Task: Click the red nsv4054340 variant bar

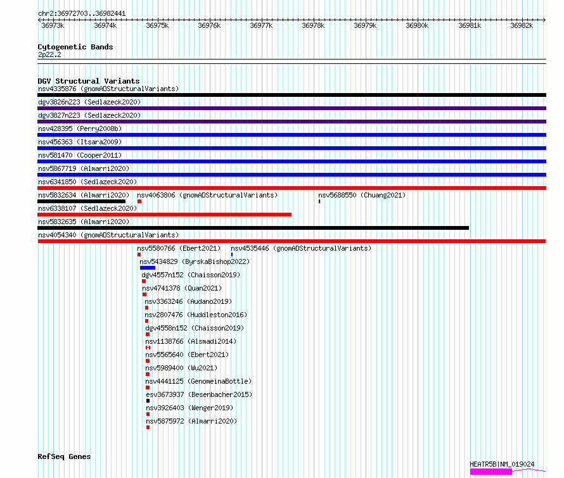Action: pyautogui.click(x=292, y=241)
